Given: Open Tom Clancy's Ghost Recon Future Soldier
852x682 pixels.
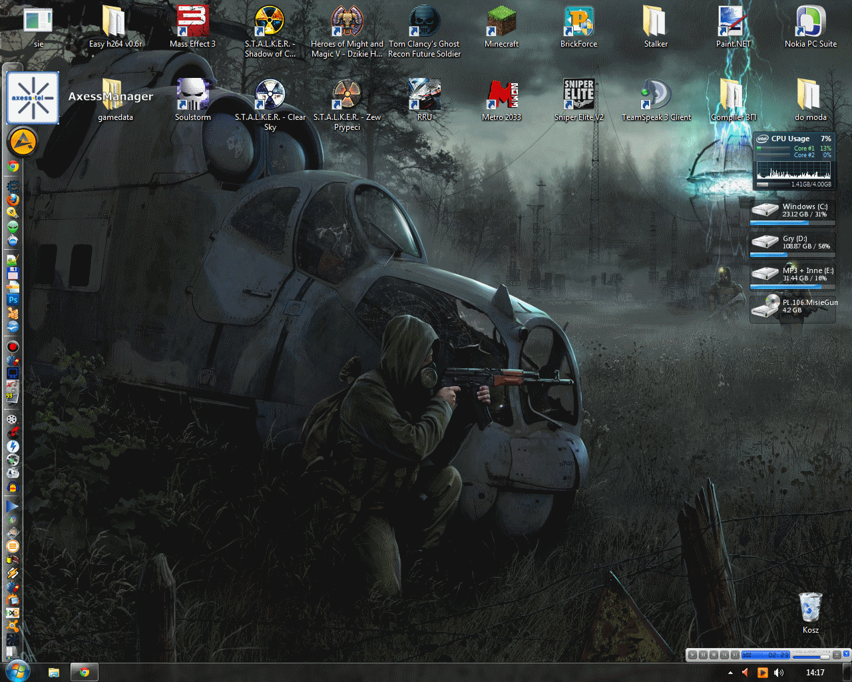Looking at the screenshot, I should [x=424, y=32].
